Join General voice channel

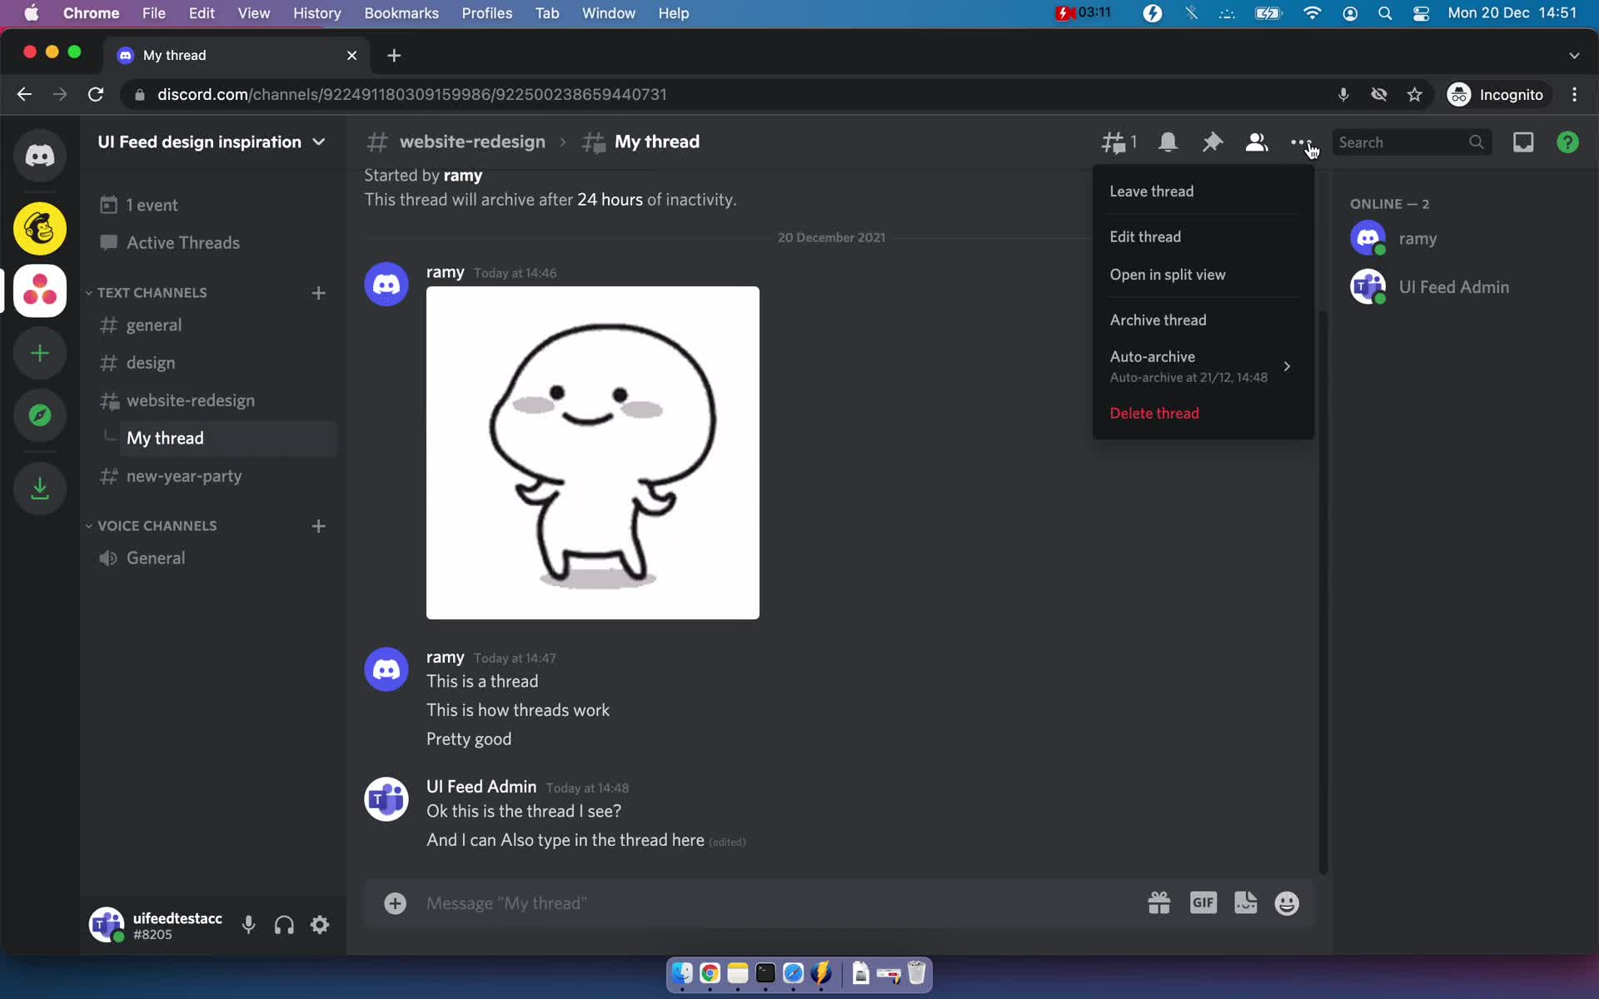[213, 559]
